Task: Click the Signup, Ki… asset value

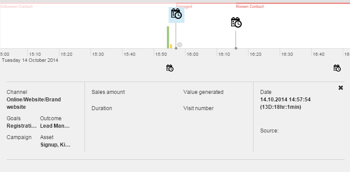Action: point(55,145)
